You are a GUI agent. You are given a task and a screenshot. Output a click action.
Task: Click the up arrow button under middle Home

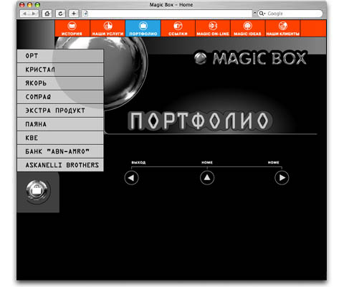coord(207,178)
